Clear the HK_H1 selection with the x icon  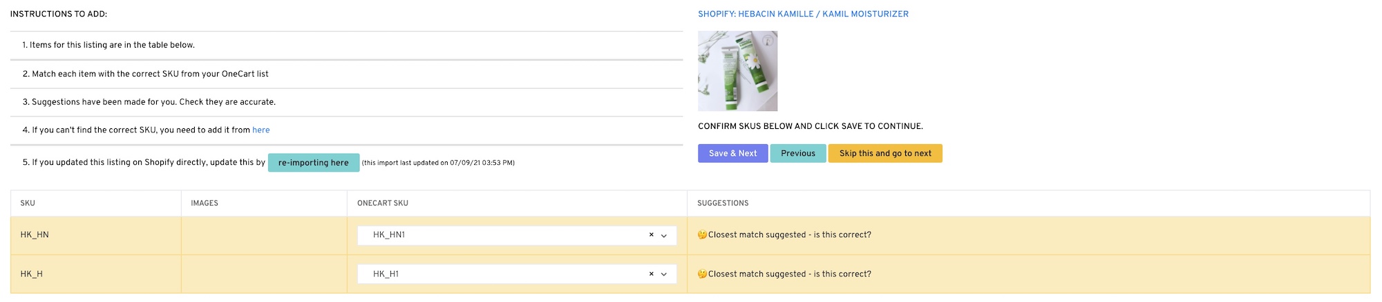651,274
